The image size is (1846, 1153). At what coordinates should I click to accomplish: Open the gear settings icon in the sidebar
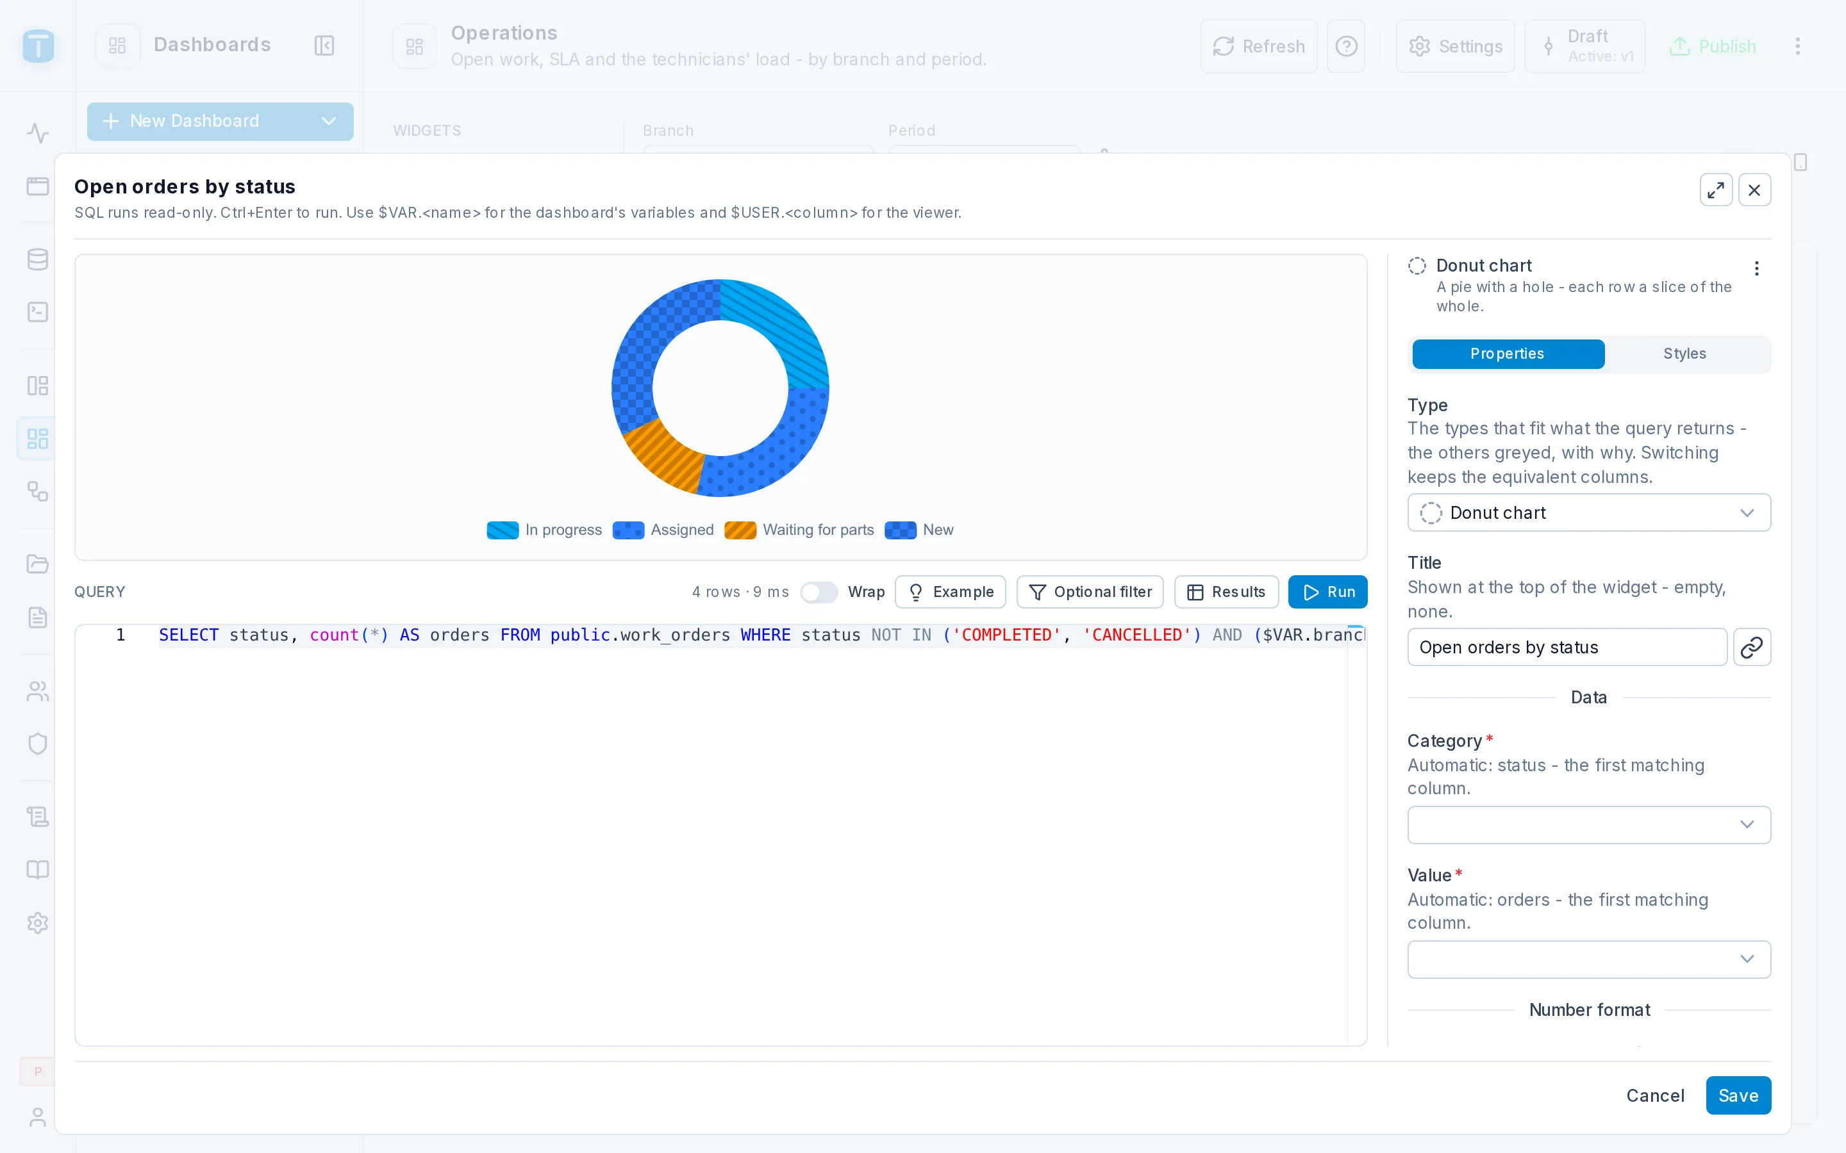(37, 922)
